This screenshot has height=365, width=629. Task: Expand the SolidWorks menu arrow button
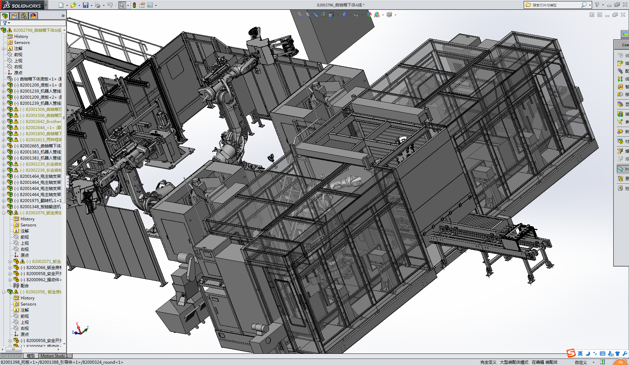46,5
